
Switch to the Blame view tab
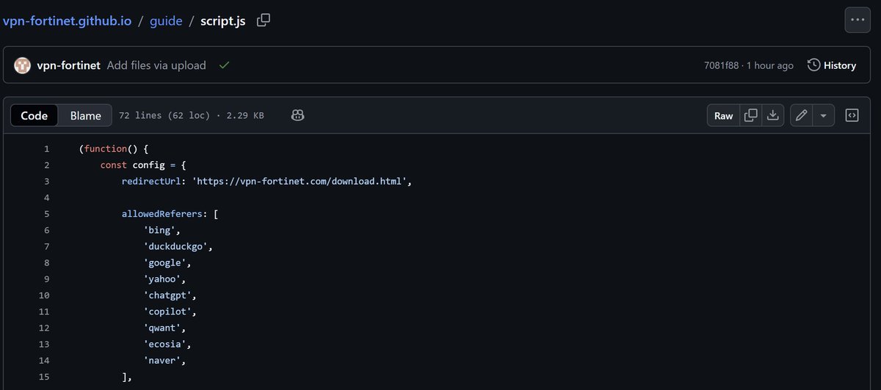85,115
